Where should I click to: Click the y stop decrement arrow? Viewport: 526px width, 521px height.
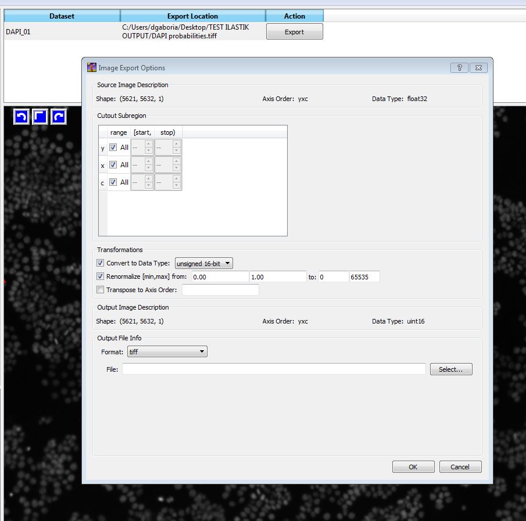click(176, 150)
